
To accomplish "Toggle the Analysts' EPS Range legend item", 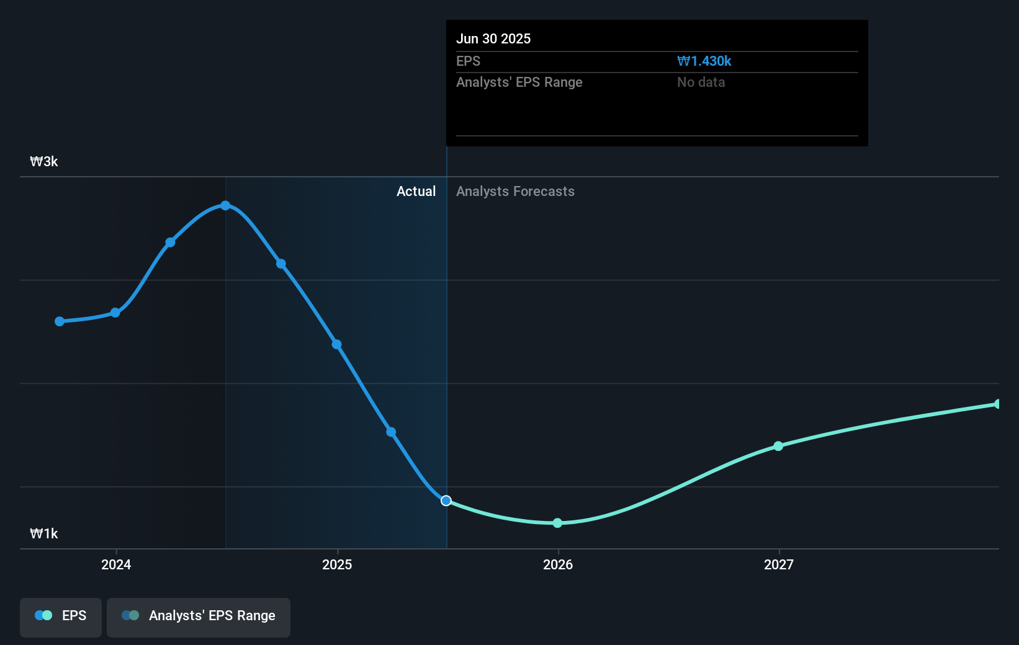I will [198, 616].
